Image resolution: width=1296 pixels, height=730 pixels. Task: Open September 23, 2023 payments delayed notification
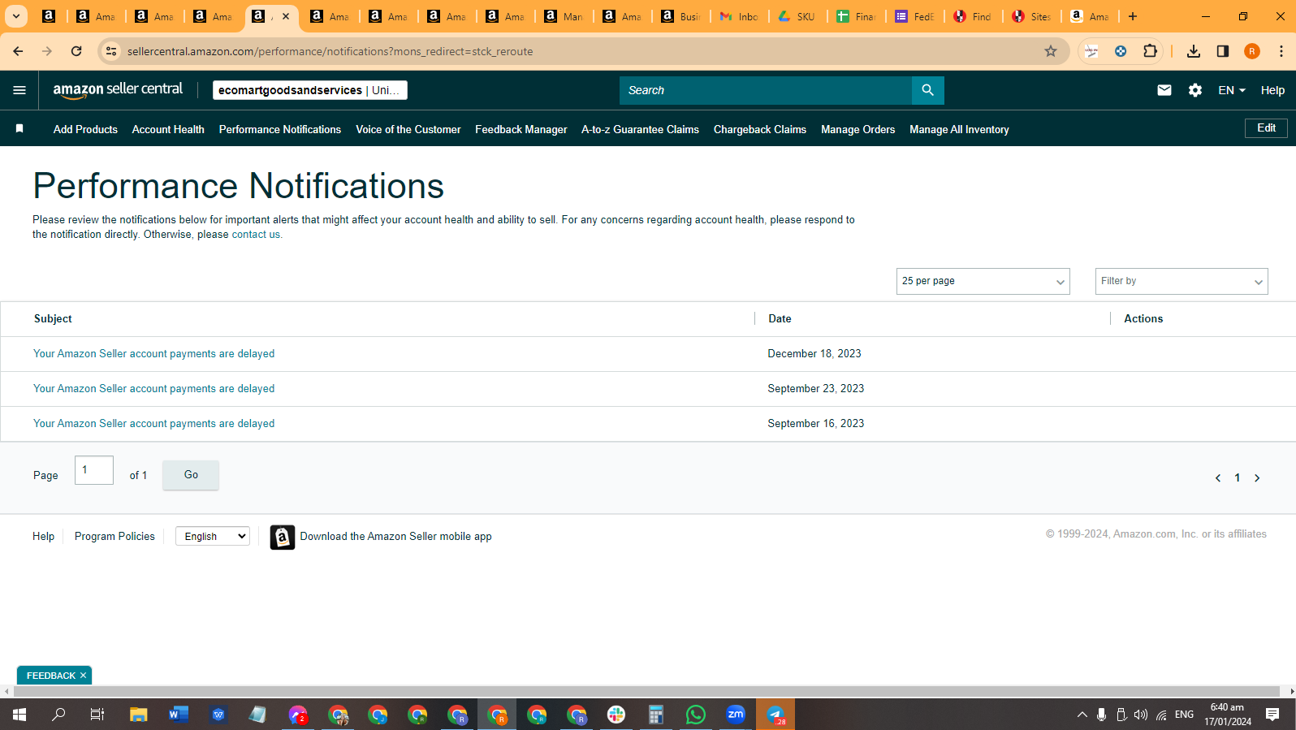pyautogui.click(x=153, y=389)
